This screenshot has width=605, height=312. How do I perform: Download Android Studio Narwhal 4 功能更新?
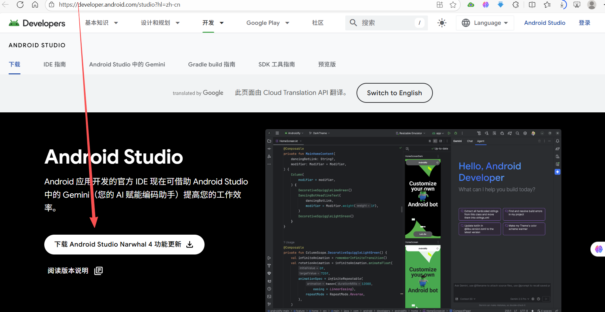[x=124, y=245]
